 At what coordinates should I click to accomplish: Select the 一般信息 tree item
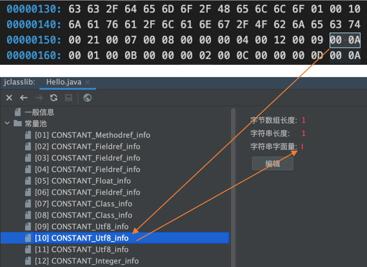[39, 112]
